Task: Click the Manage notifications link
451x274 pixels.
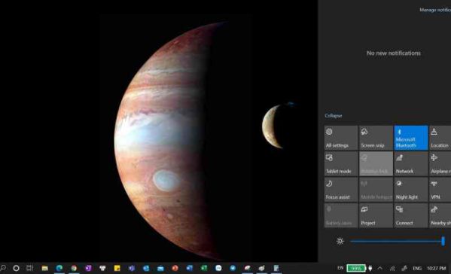Action: [x=435, y=10]
